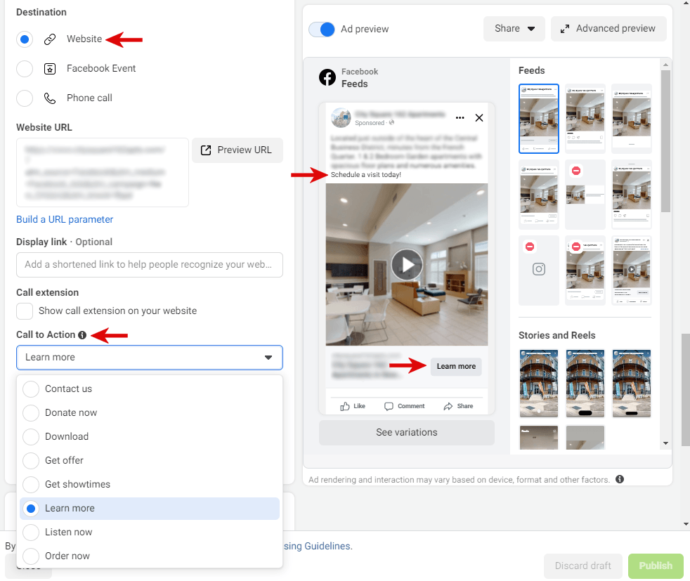
Task: Open the Build a URL parameter link
Action: (65, 219)
